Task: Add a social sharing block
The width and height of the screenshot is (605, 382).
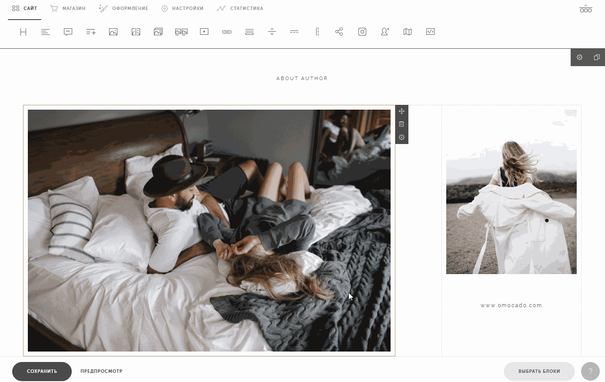Action: [339, 31]
